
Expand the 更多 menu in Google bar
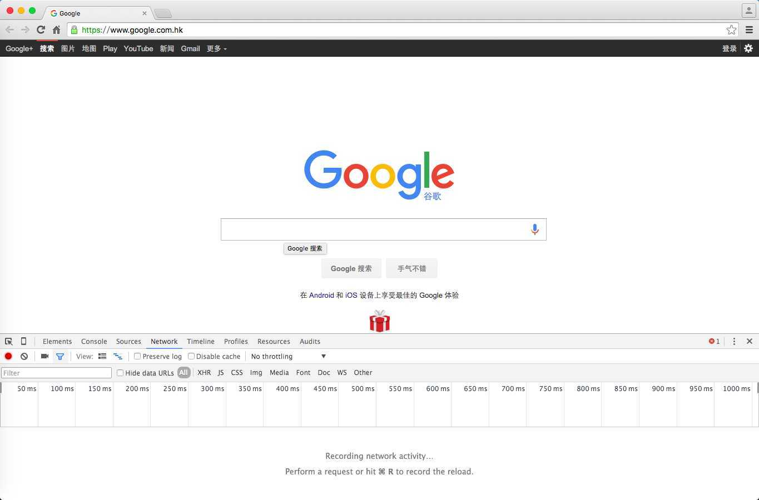pyautogui.click(x=217, y=48)
